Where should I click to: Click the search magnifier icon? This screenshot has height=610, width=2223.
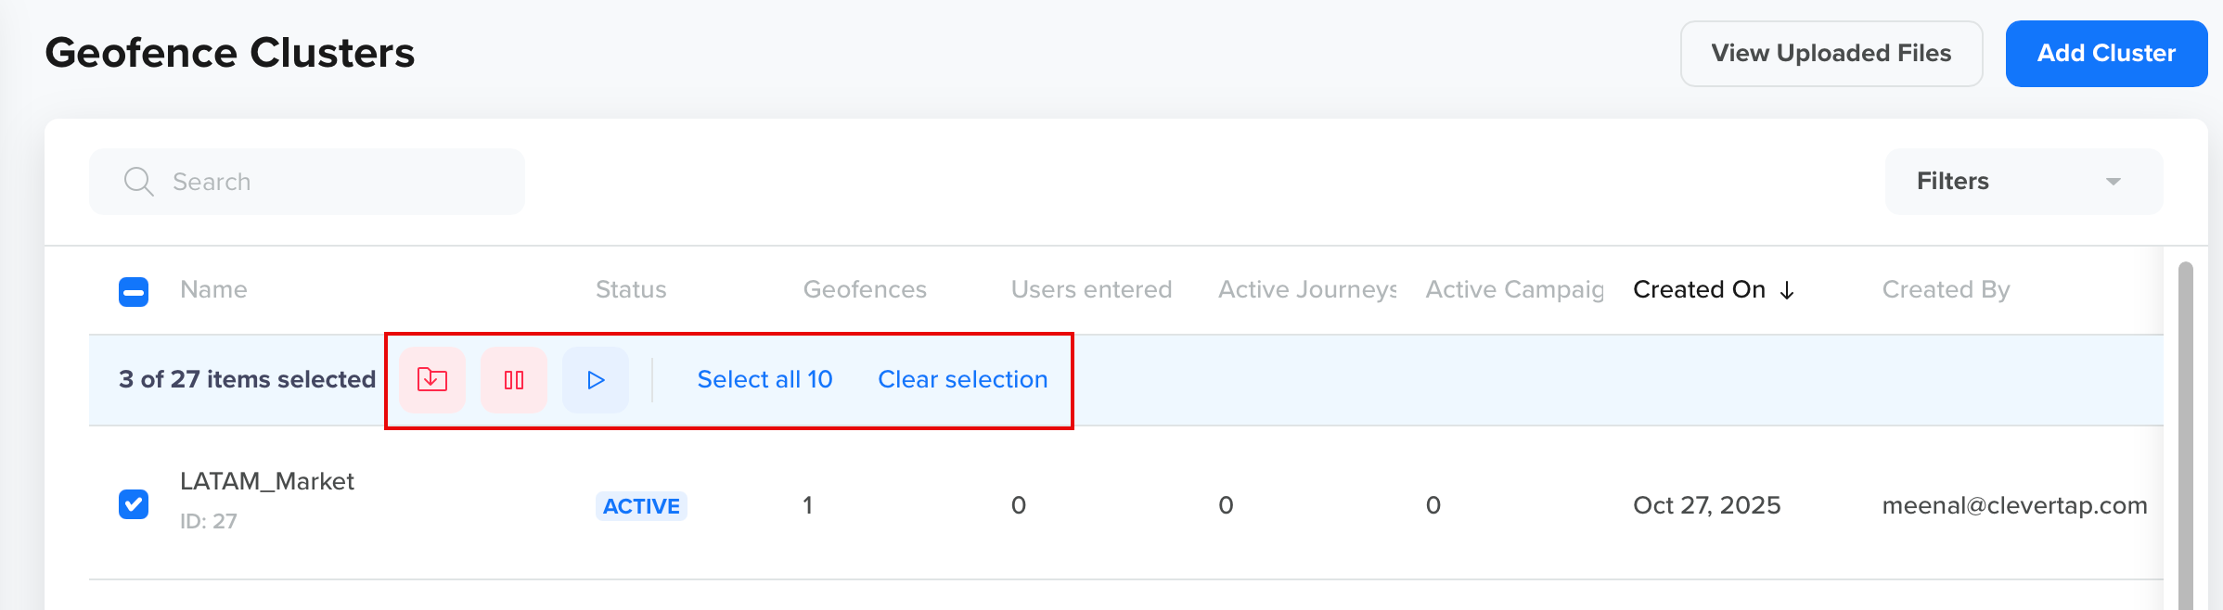pos(137,181)
